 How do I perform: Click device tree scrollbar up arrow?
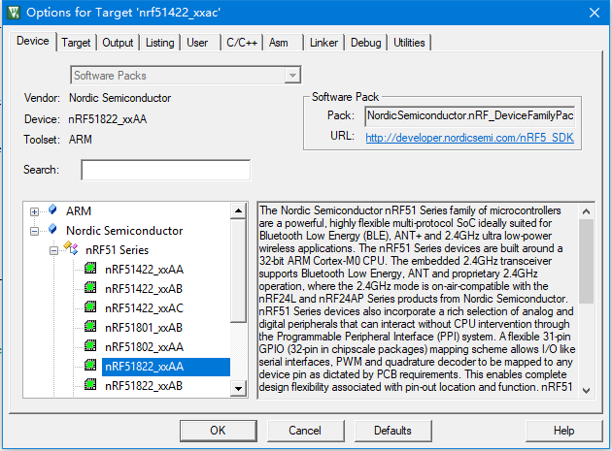coord(238,210)
